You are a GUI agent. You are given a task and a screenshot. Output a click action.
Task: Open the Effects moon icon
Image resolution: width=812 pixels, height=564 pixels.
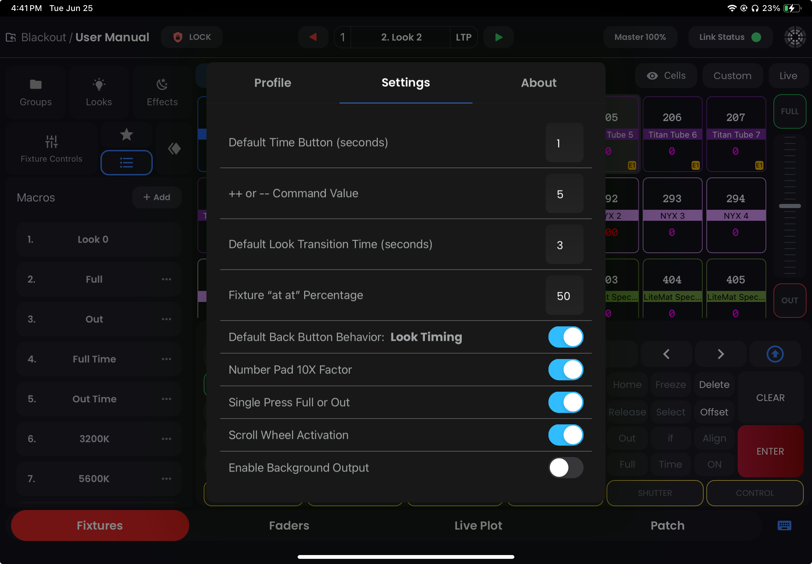[x=162, y=85]
